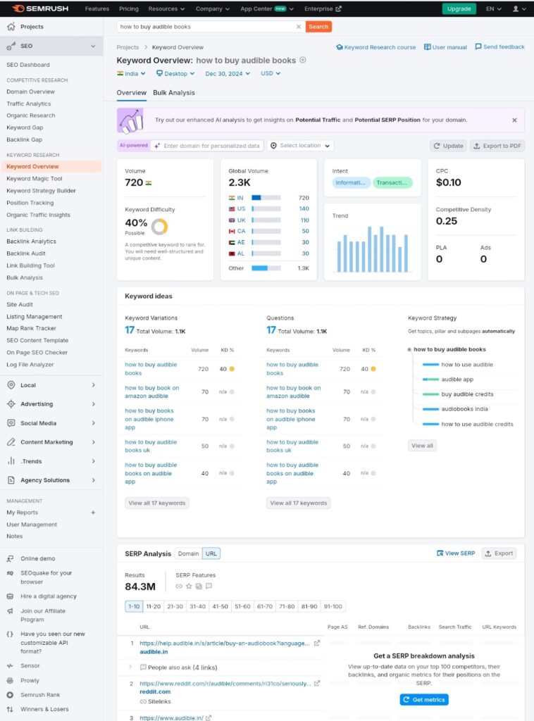
Task: Open the Desktop device dropdown
Action: pos(175,73)
